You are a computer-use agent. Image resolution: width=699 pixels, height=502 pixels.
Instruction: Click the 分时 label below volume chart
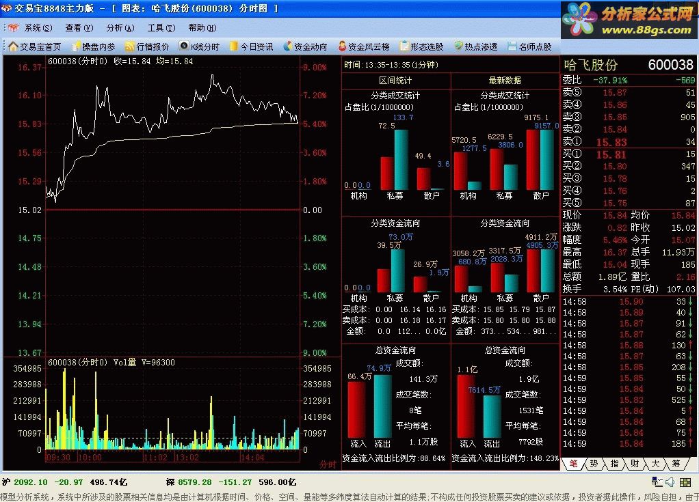328,464
